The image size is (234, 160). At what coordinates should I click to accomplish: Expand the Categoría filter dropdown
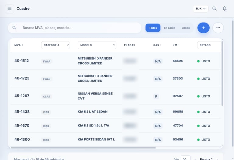(55, 45)
